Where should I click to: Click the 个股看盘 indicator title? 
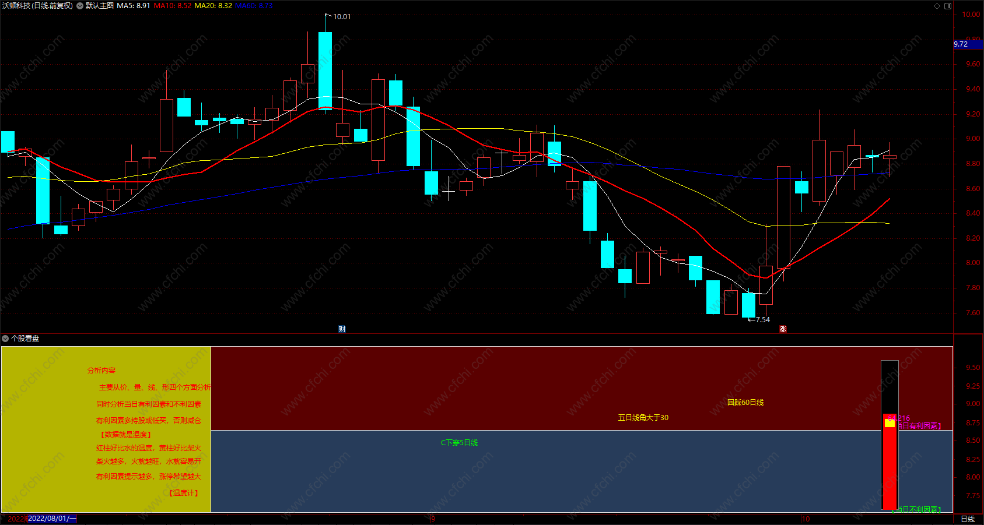click(x=25, y=338)
